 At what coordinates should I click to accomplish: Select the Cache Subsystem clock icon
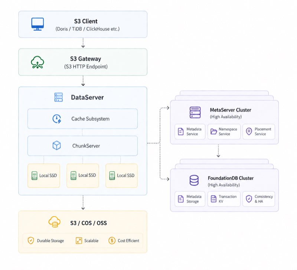point(58,118)
